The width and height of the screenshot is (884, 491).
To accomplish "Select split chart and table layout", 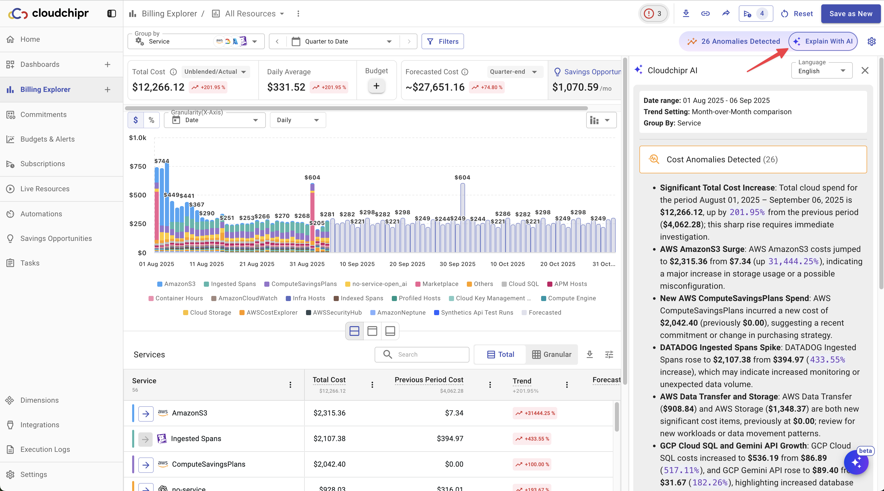I will (x=354, y=331).
